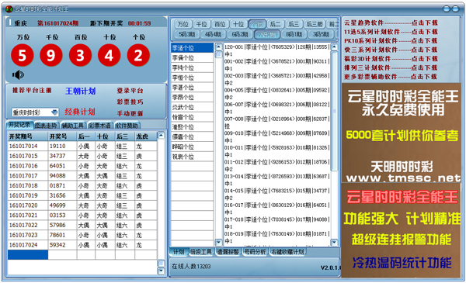Download 快三系列计划软件 via its link

click(x=424, y=50)
